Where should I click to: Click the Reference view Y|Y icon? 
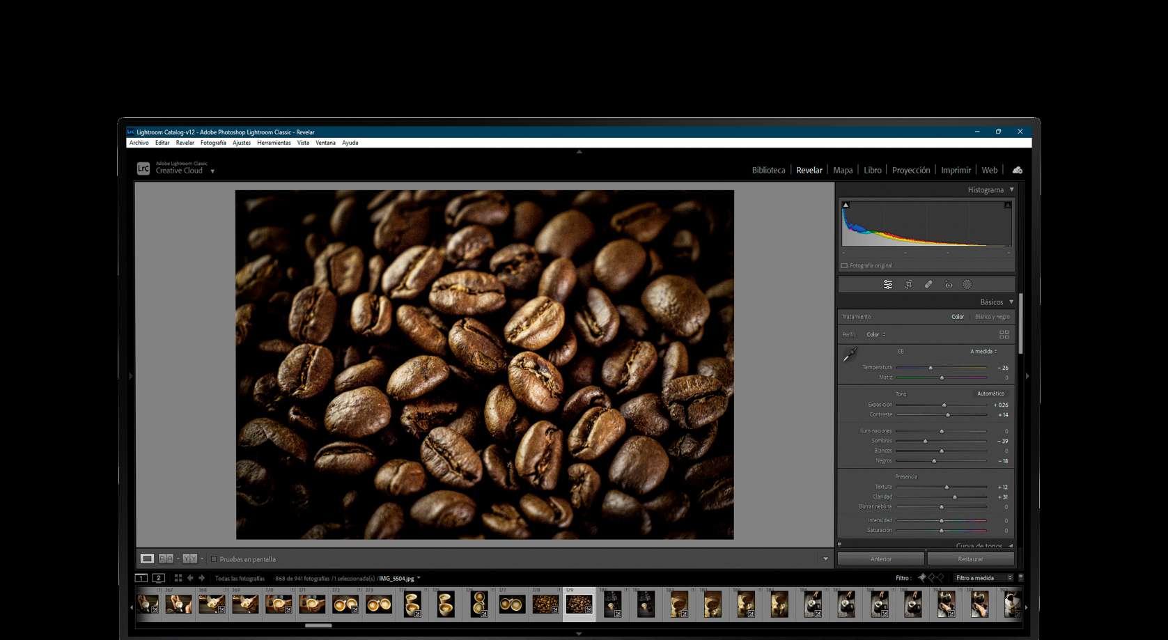pyautogui.click(x=189, y=559)
